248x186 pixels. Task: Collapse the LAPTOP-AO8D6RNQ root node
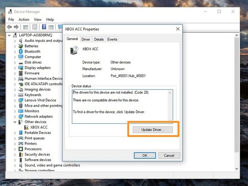click(9, 35)
